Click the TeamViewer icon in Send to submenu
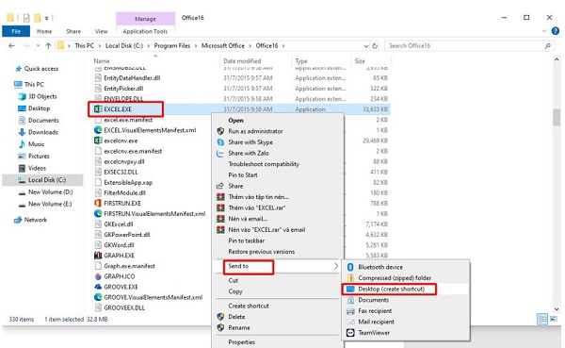Screen dimensions: 565x348 click(x=350, y=333)
